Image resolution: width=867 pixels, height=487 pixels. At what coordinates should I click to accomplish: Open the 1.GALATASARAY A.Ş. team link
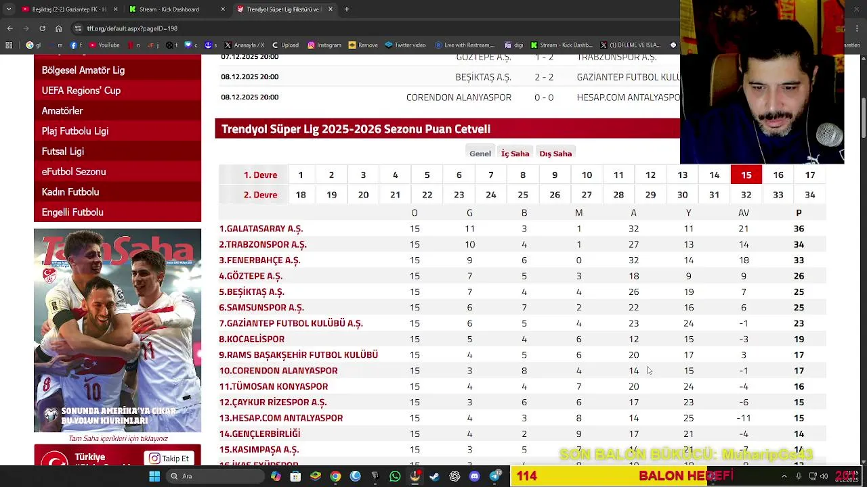point(261,229)
